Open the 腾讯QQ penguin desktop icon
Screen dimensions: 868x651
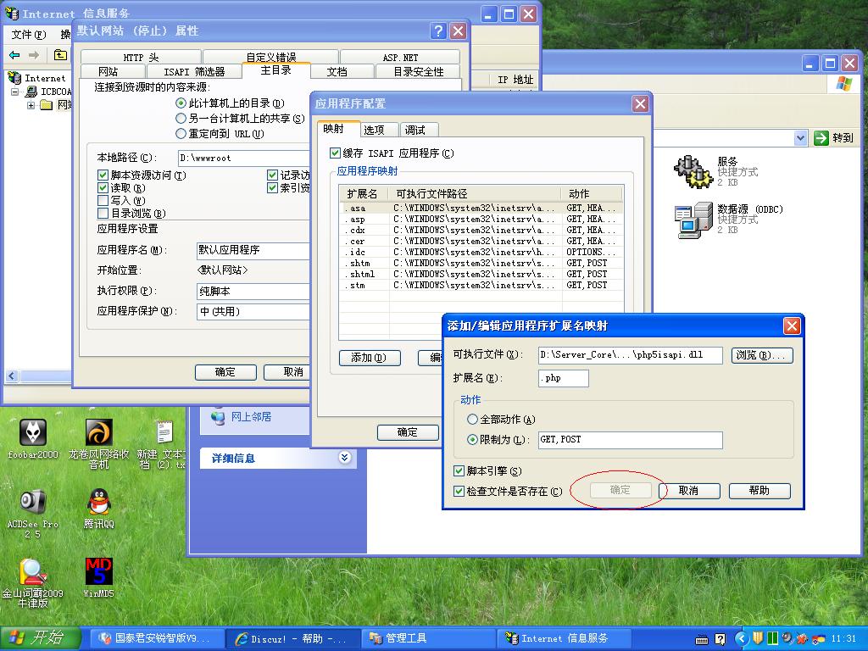coord(98,502)
